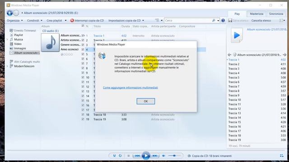Open the view options icon beside search
Viewport: 289px width, 162px height.
coord(157,20)
